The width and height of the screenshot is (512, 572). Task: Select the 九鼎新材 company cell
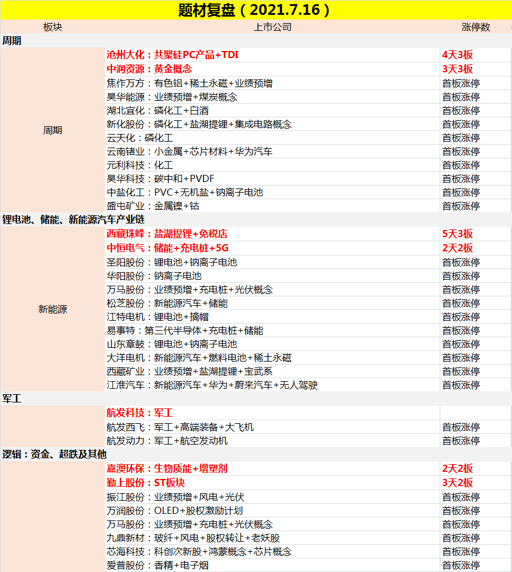point(272,538)
